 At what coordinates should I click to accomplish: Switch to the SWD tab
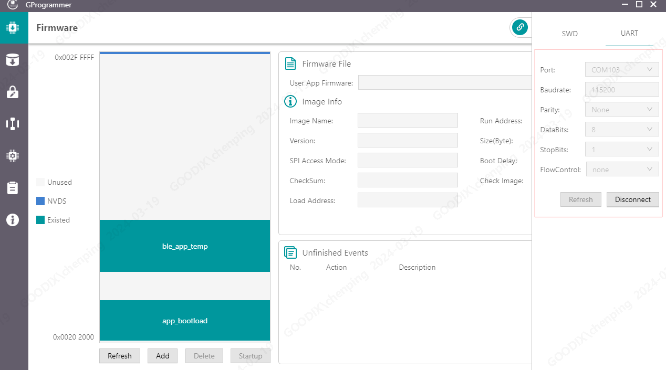[x=569, y=34]
